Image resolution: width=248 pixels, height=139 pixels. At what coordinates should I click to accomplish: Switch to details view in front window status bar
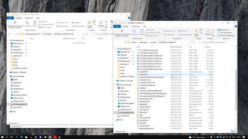click(232, 131)
